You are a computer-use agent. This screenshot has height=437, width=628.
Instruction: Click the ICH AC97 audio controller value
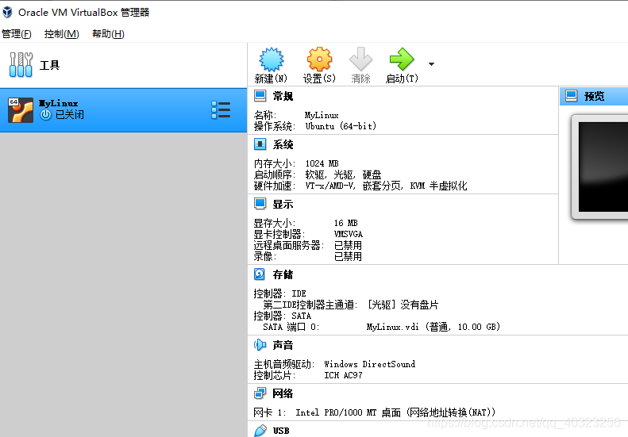tap(343, 375)
